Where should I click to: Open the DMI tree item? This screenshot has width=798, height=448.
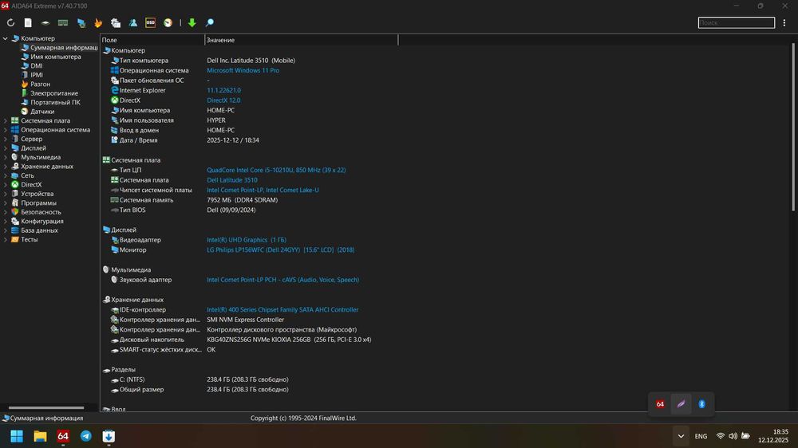[x=32, y=66]
